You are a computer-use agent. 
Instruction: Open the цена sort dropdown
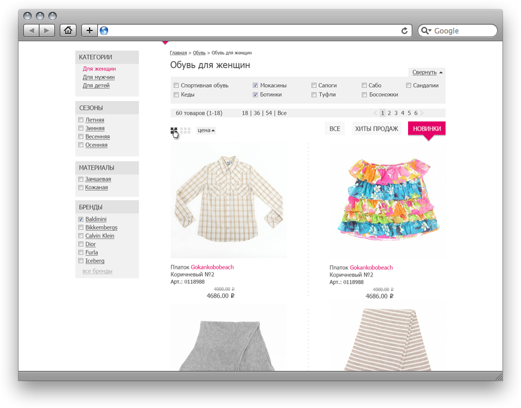206,130
